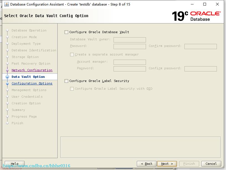226x170 pixels.
Task: Check Configure Oracle Database Vault checkbox
Action: click(x=66, y=32)
